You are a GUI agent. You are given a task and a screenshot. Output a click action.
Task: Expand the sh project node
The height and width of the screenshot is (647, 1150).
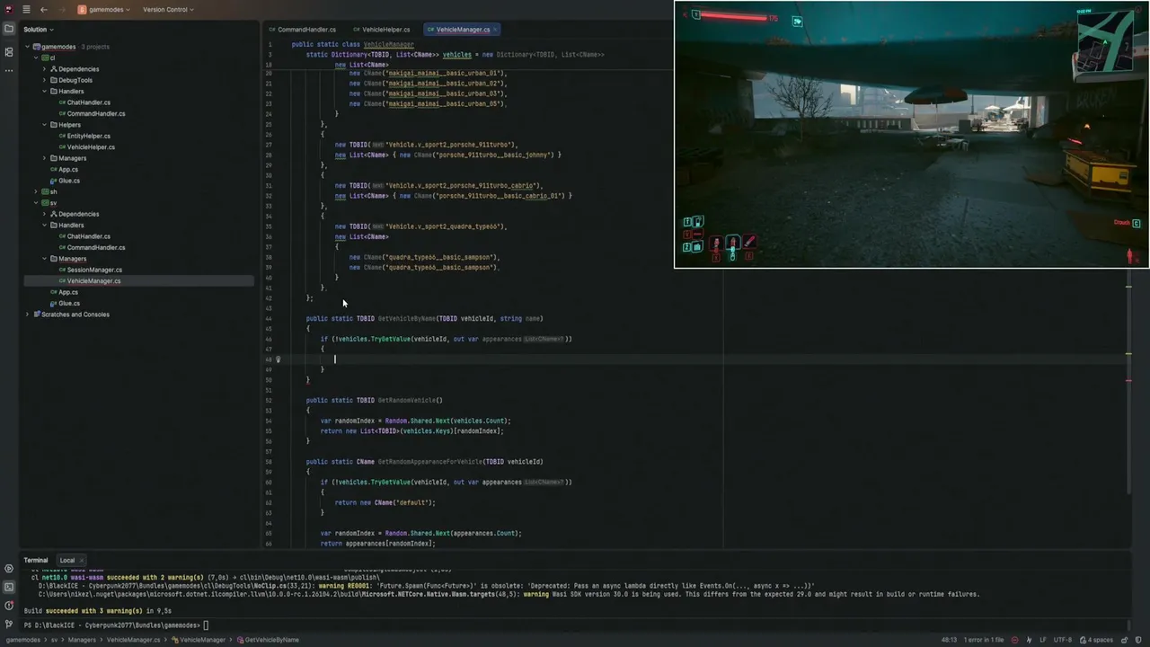pos(36,191)
